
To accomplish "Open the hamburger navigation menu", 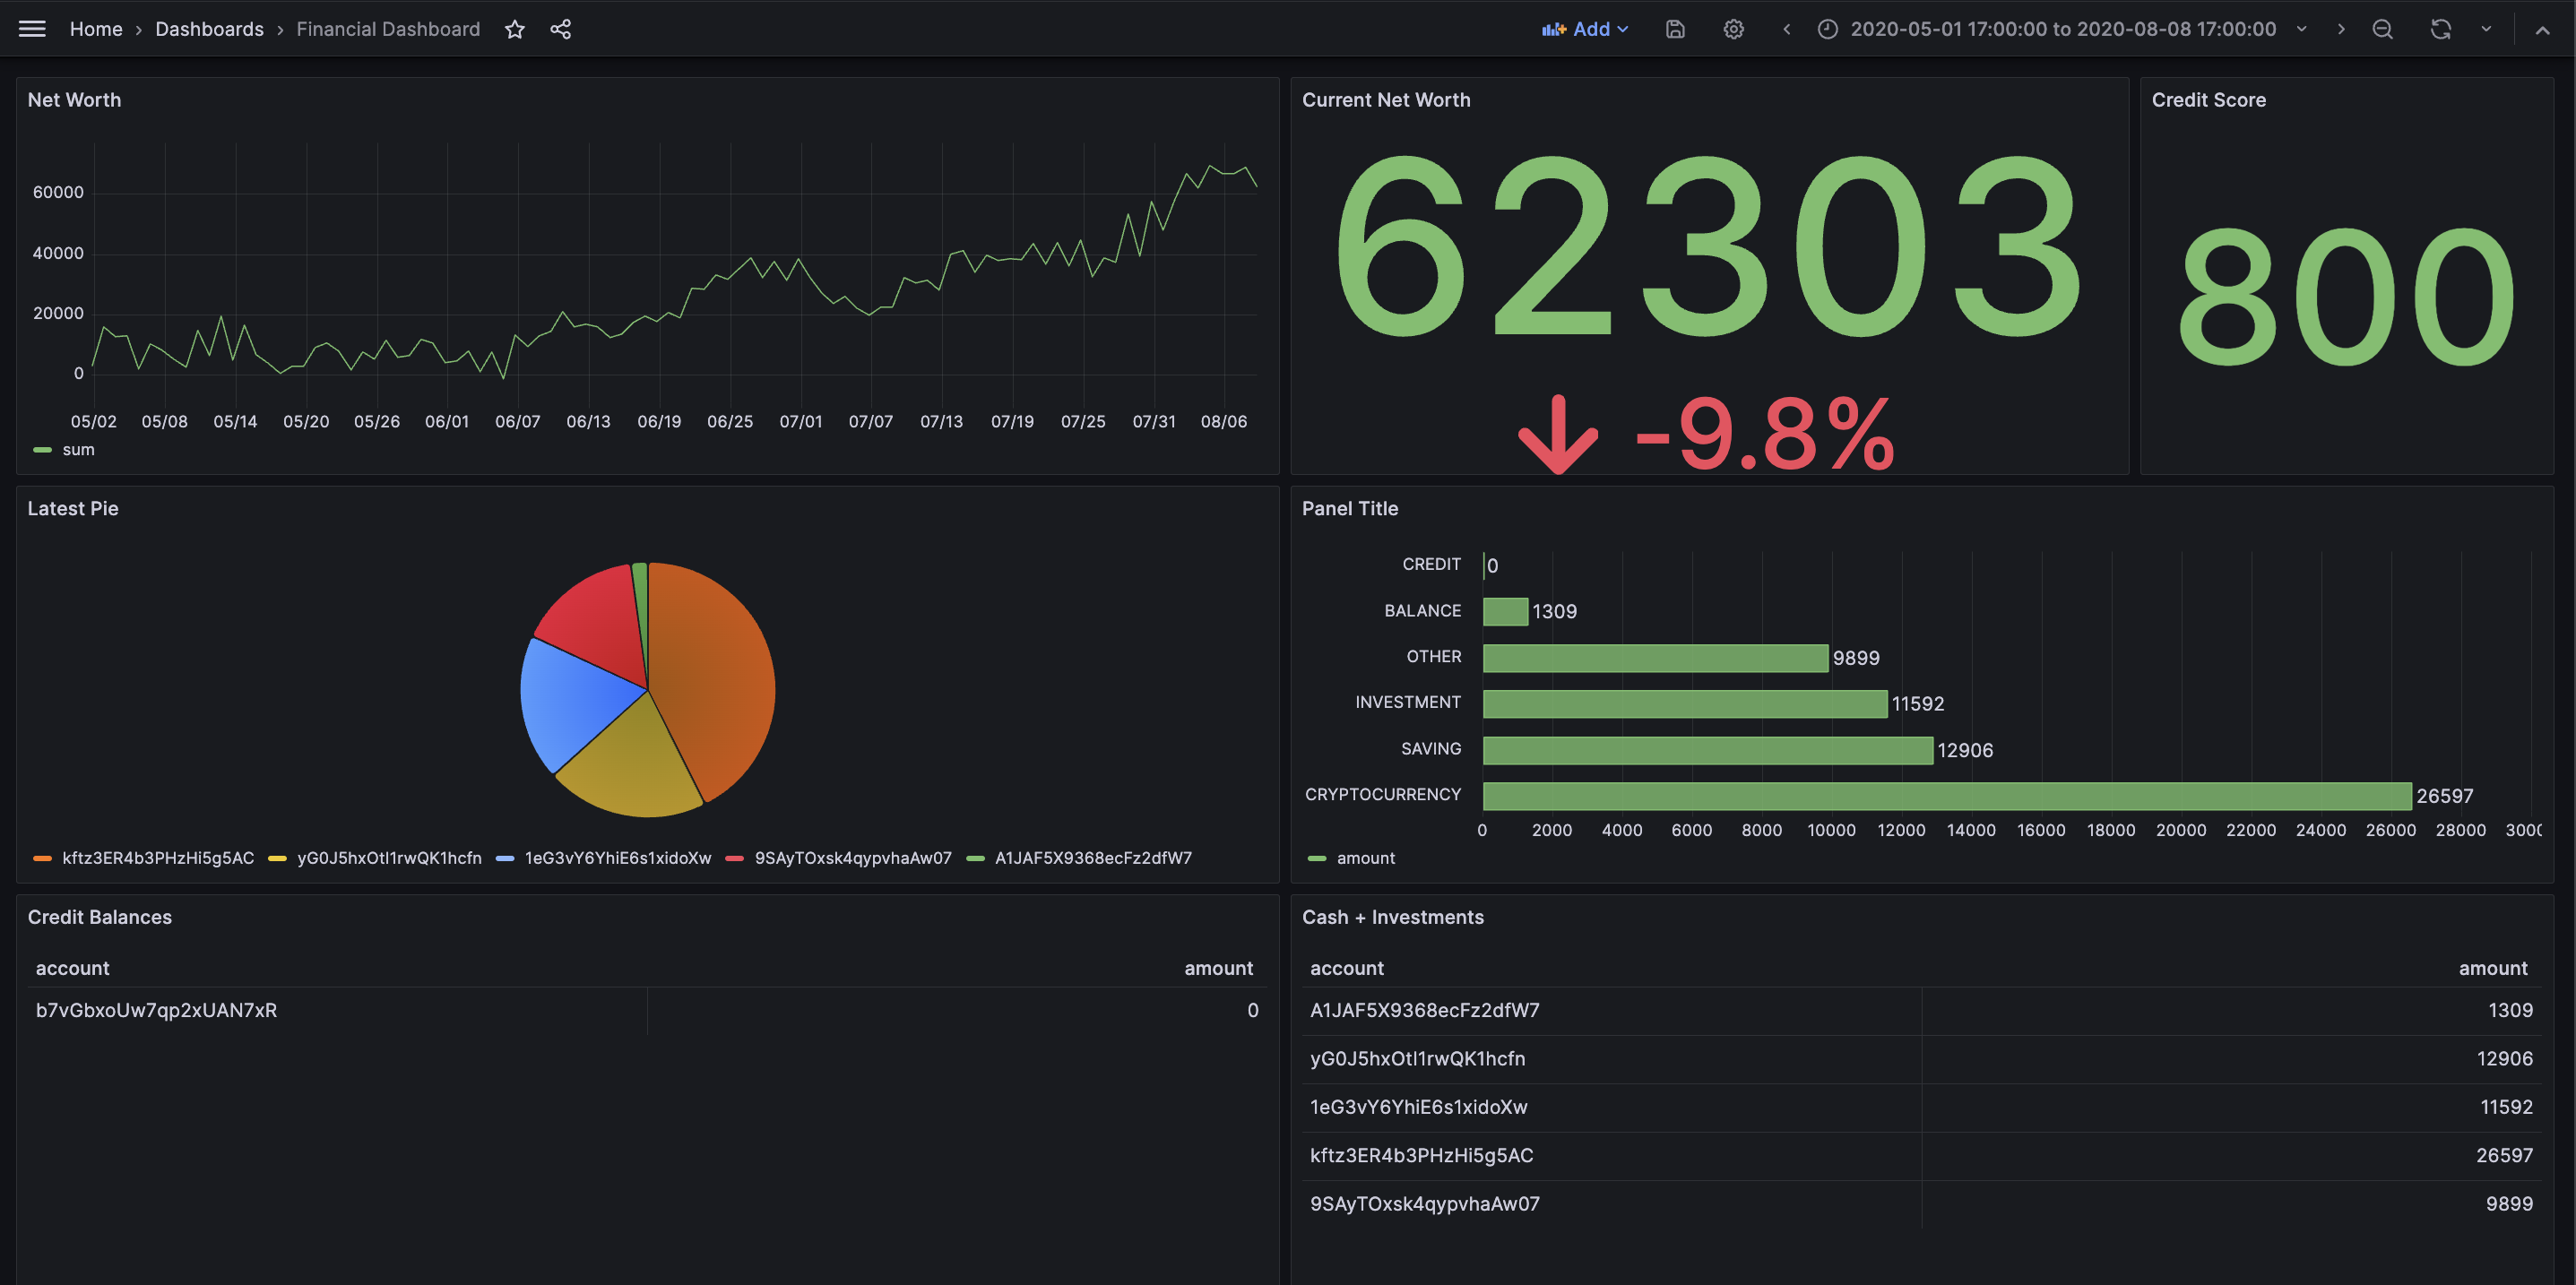I will [x=32, y=29].
